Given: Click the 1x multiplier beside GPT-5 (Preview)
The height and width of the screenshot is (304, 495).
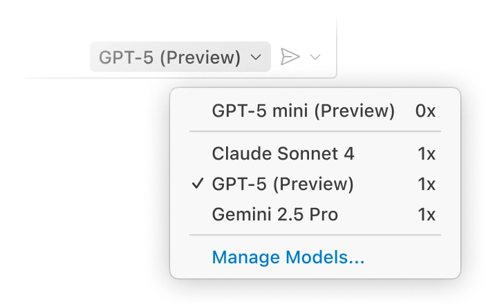Looking at the screenshot, I should 427,184.
